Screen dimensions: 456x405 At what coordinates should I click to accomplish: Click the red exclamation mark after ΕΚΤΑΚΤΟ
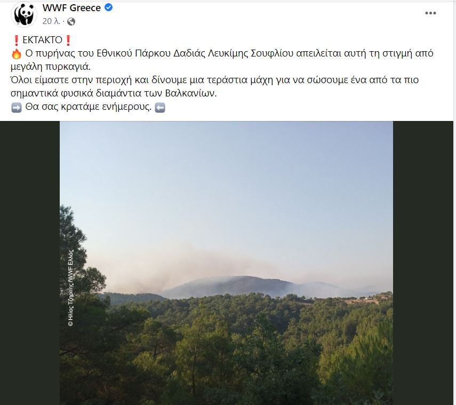click(x=68, y=40)
